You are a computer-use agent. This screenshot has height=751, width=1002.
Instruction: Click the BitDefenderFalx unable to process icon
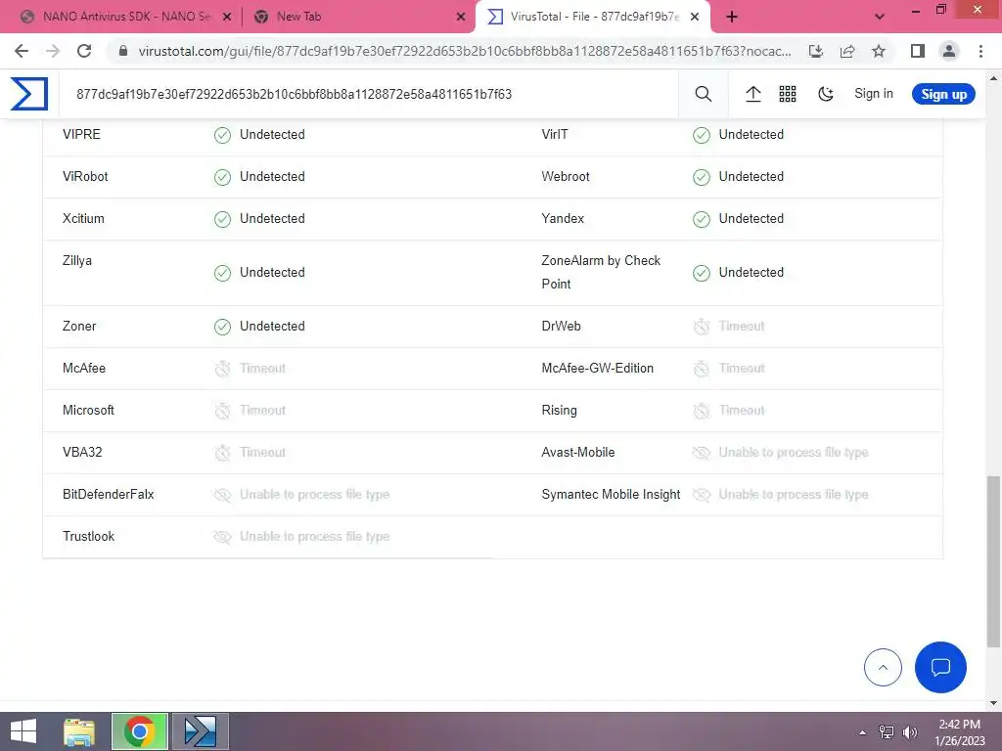[x=222, y=496]
